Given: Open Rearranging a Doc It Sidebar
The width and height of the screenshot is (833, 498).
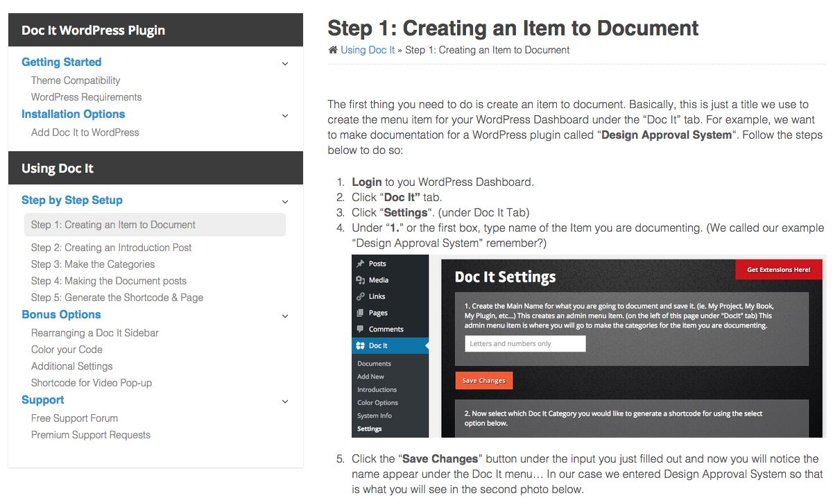Looking at the screenshot, I should (x=95, y=333).
